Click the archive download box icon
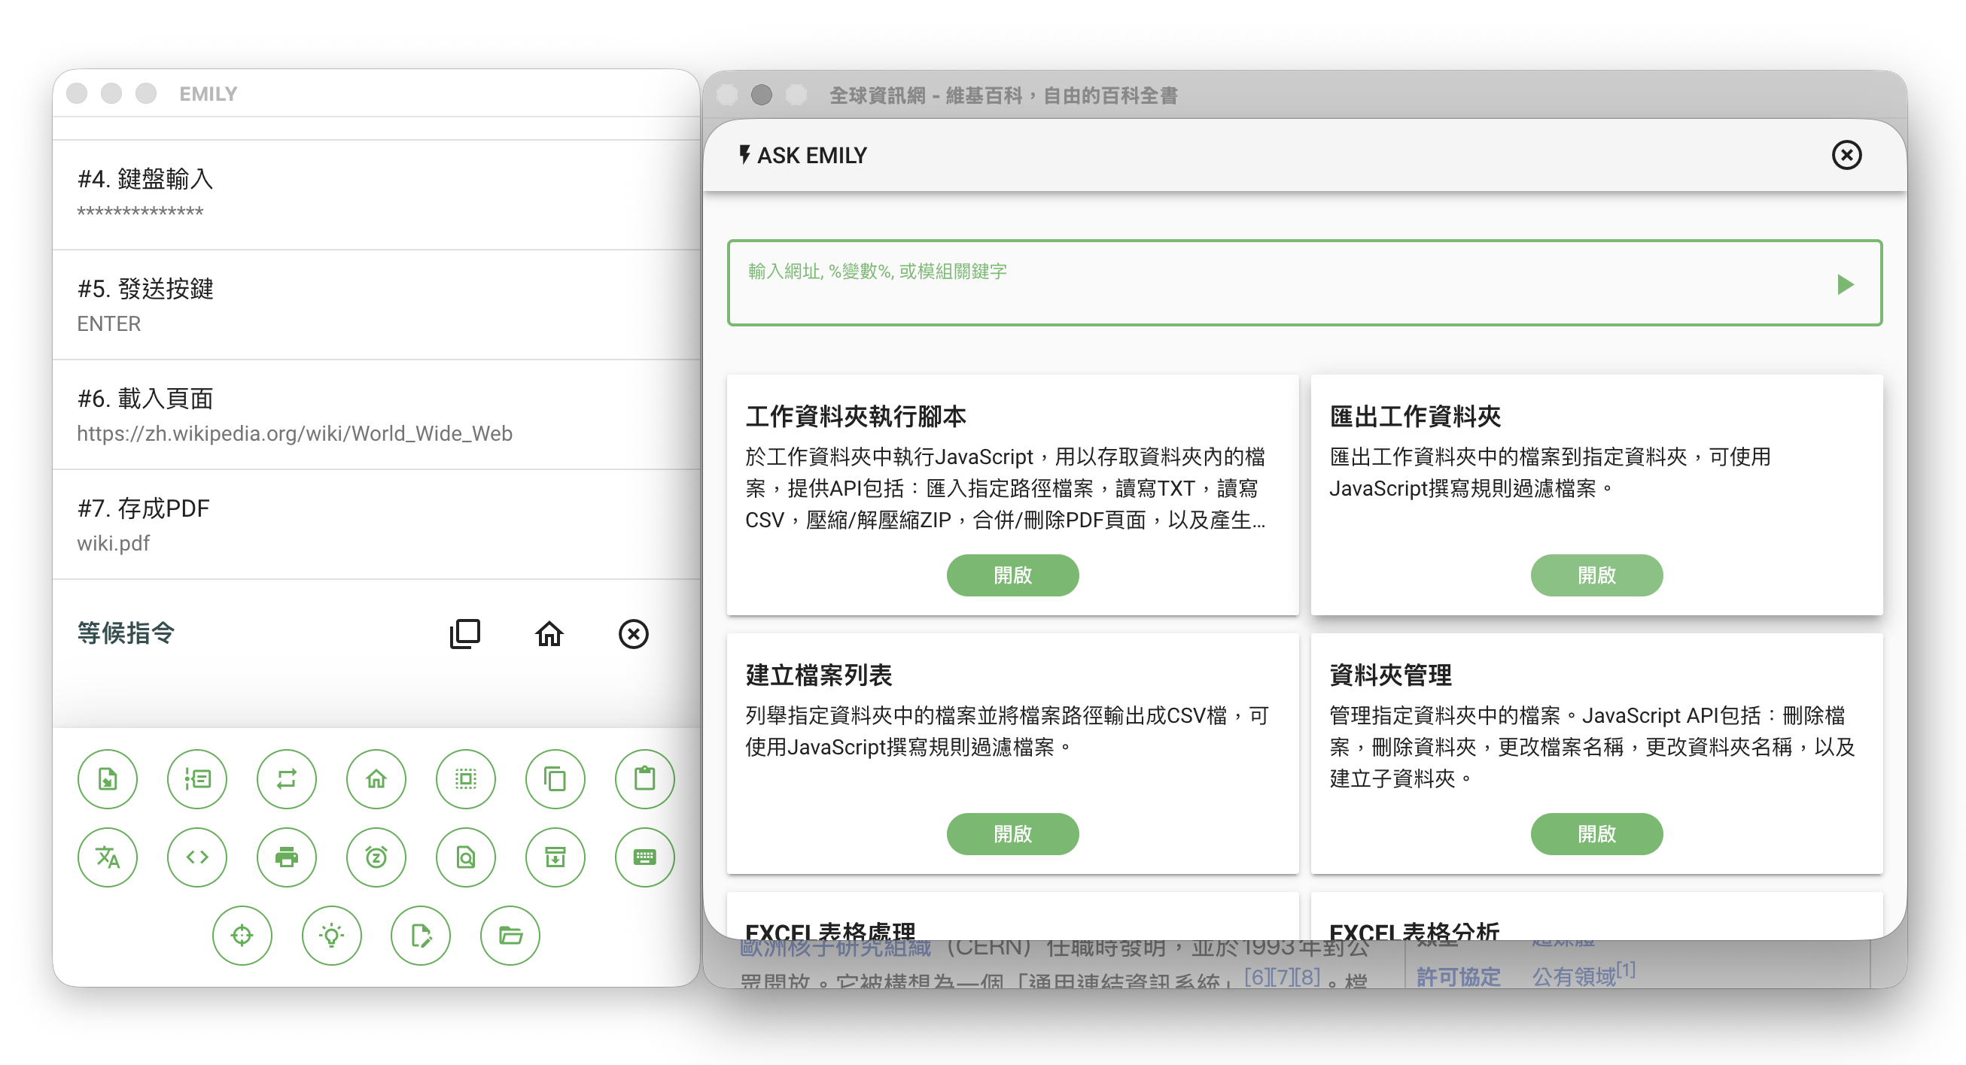Screen dimensions: 1966x1065 coord(555,857)
